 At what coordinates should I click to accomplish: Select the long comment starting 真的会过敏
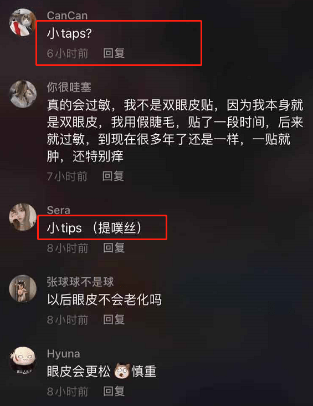175,131
